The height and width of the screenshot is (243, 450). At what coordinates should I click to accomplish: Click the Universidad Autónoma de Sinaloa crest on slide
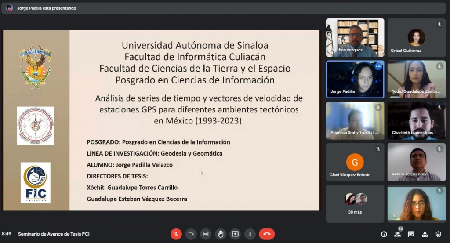tap(36, 66)
